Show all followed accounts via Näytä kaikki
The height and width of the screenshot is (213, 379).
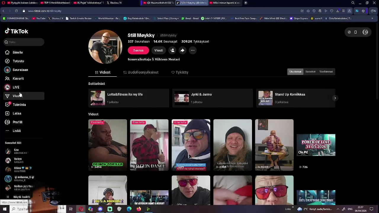(x=22, y=197)
